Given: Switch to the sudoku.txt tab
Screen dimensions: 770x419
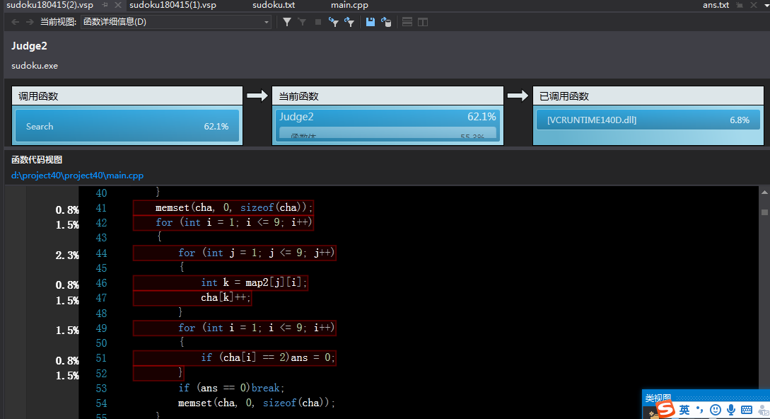Looking at the screenshot, I should [x=274, y=5].
